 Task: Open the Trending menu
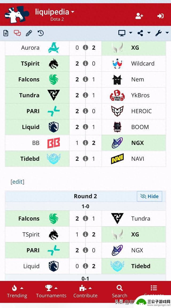click(17, 292)
